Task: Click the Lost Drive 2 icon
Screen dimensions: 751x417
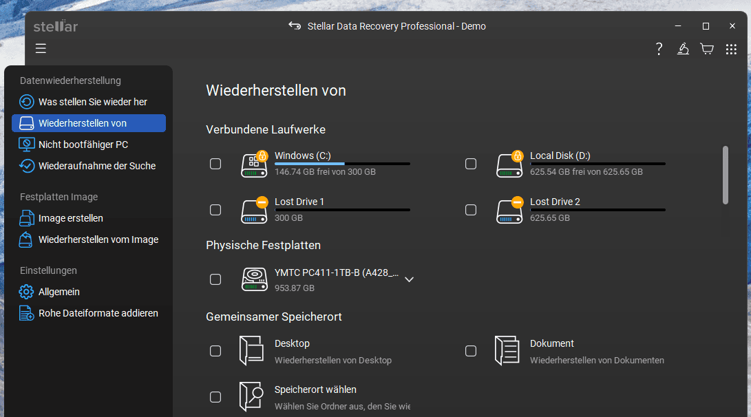Action: tap(509, 210)
